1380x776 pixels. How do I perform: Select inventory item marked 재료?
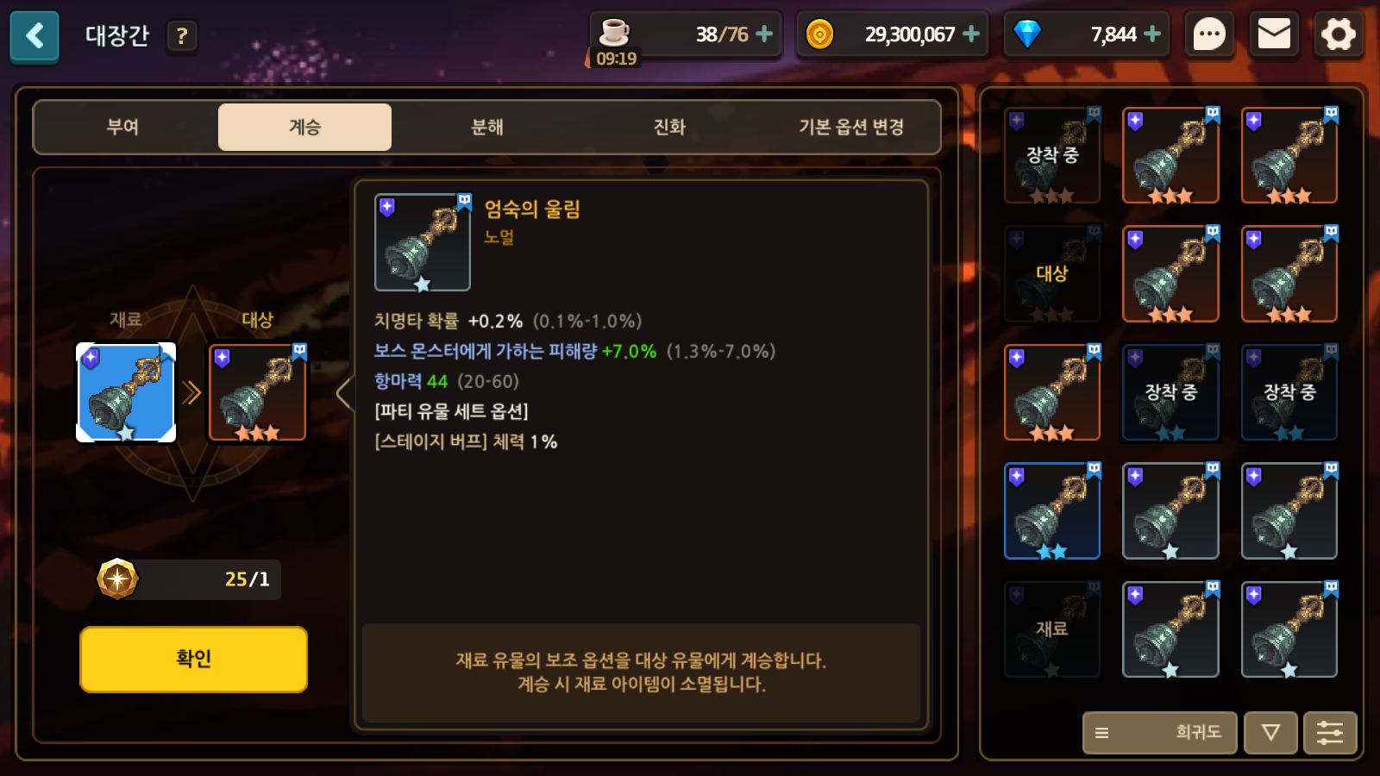tap(1052, 629)
